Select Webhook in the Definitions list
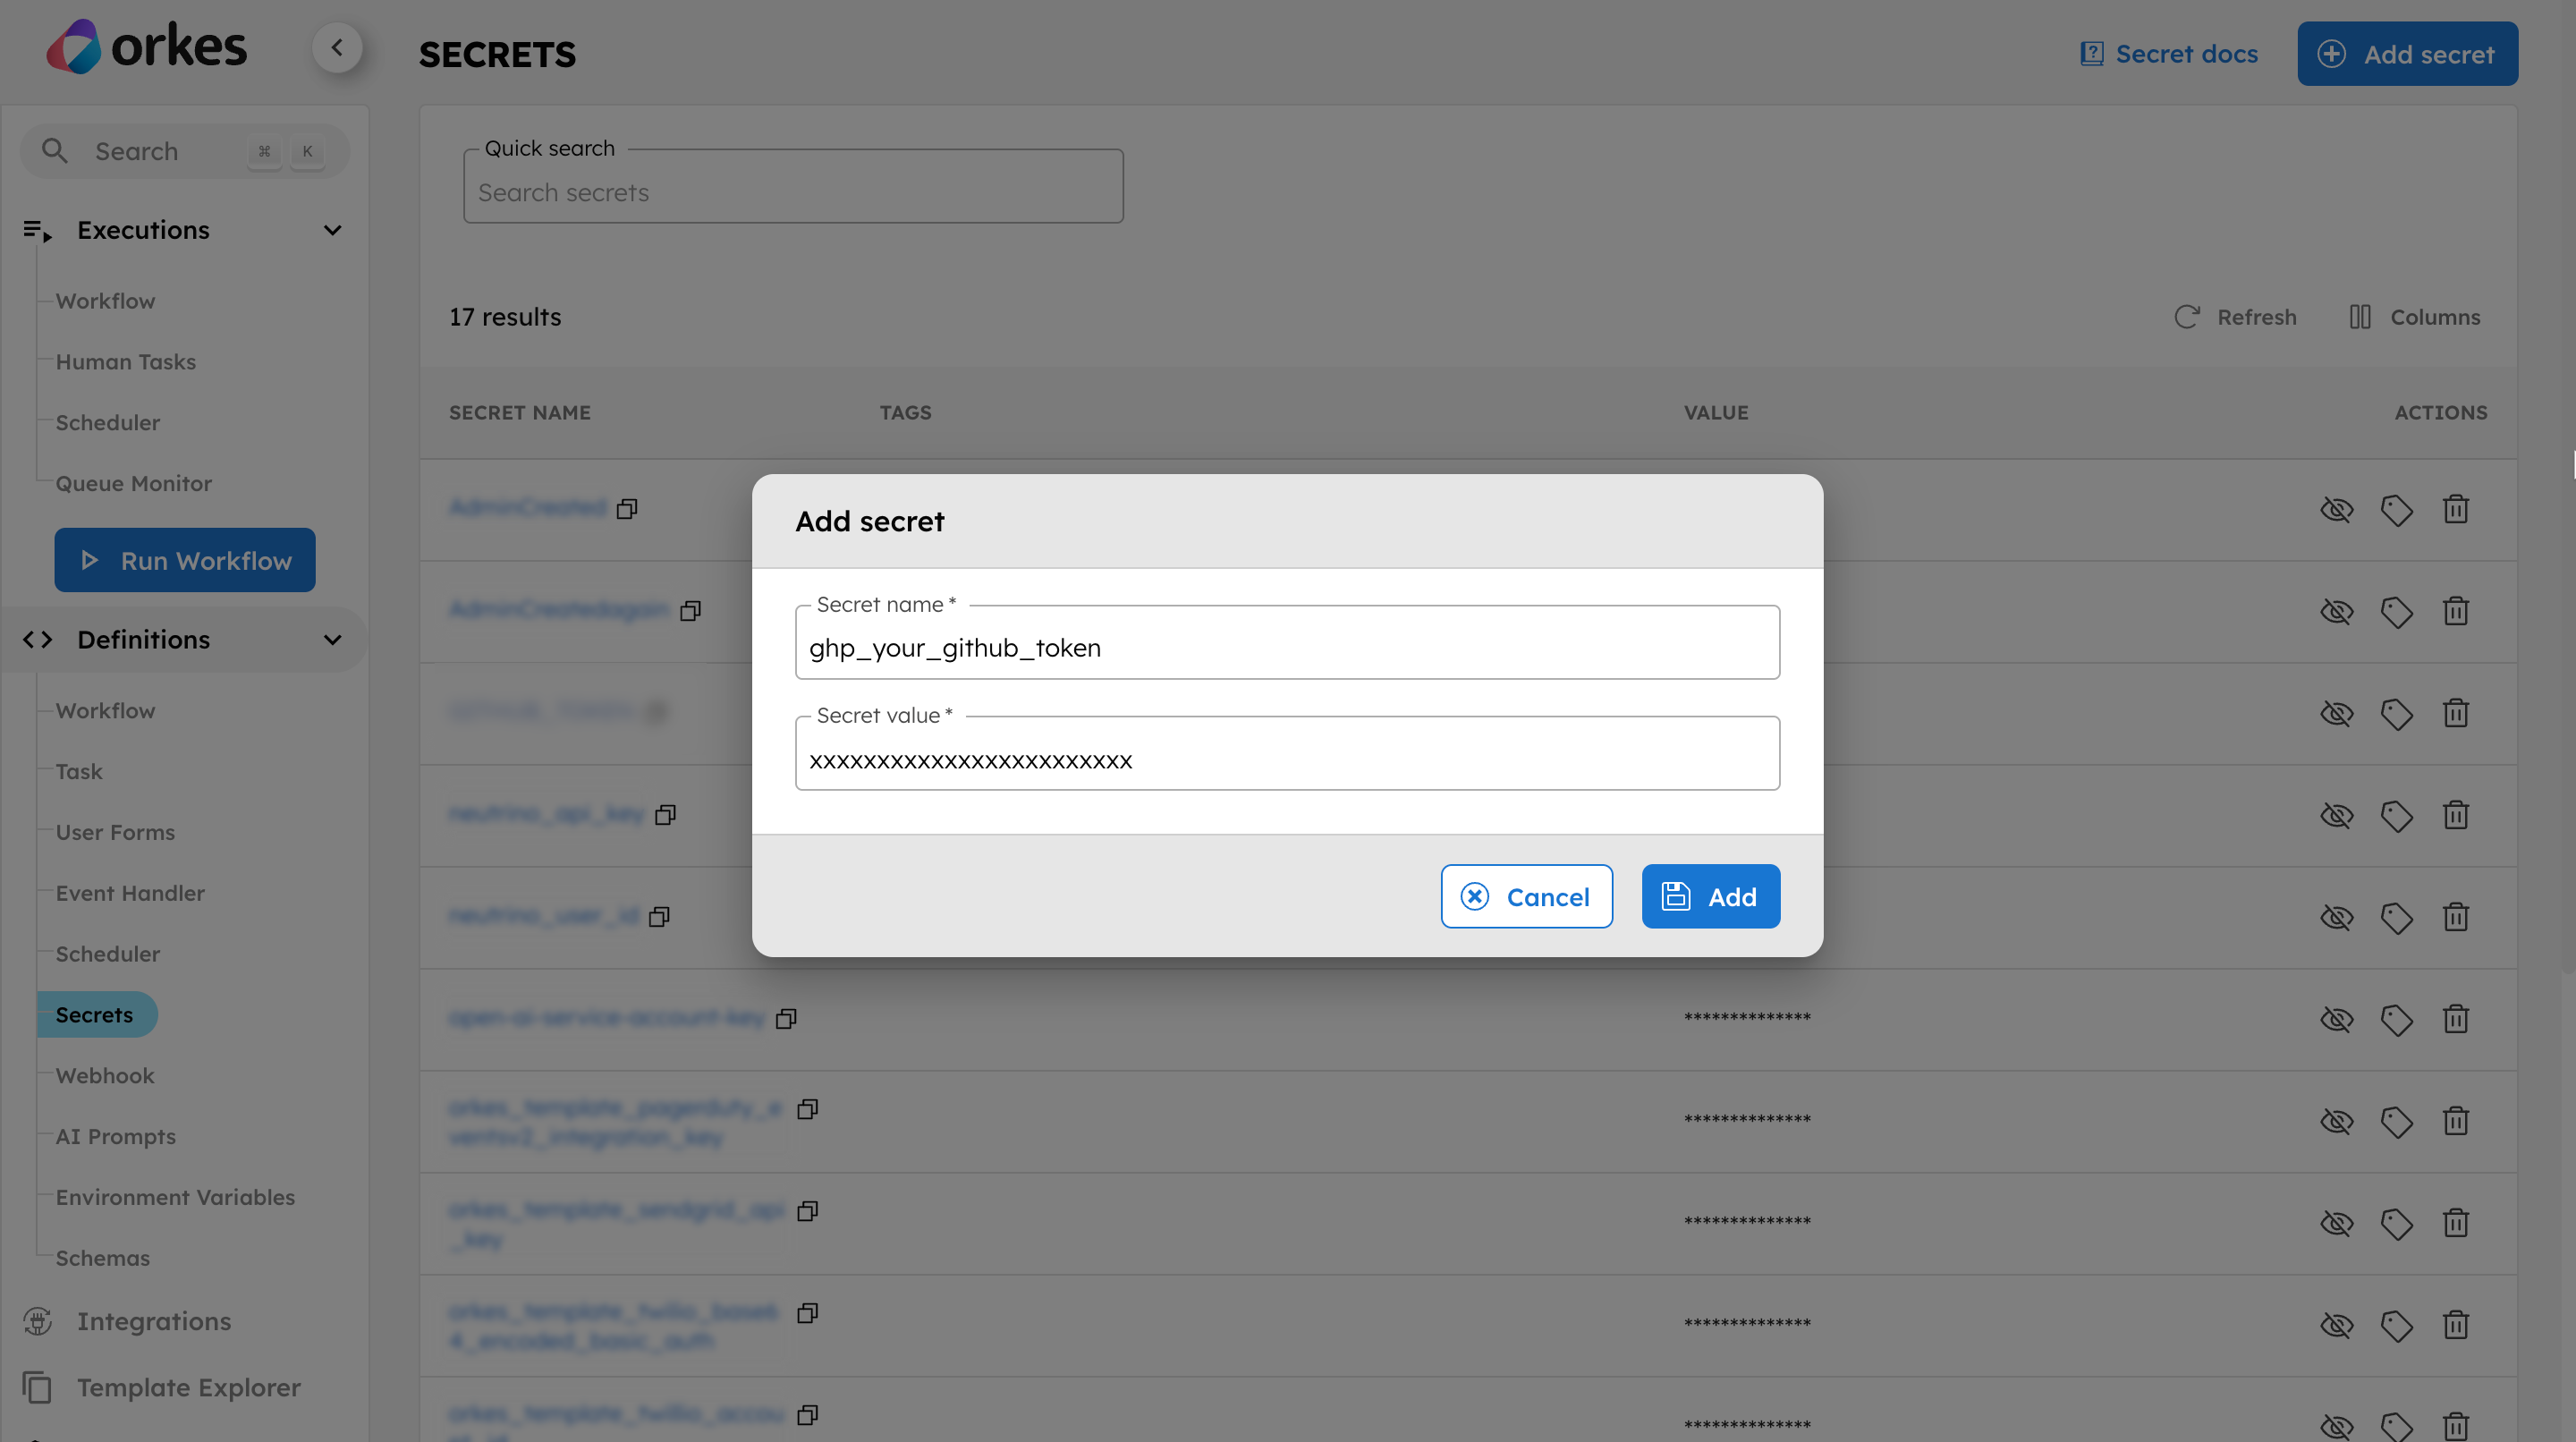Viewport: 2576px width, 1442px height. pos(105,1075)
